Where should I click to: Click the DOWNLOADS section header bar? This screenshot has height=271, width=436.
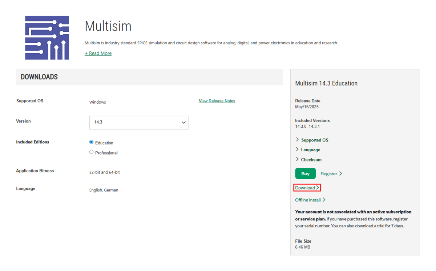point(149,77)
